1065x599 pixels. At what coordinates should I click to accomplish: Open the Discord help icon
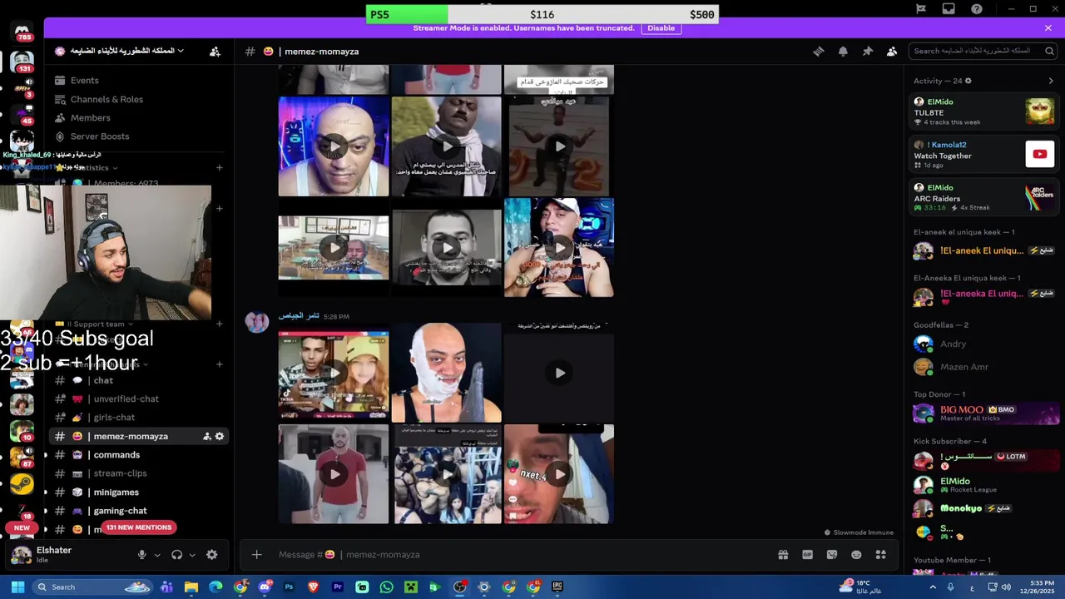click(x=977, y=9)
